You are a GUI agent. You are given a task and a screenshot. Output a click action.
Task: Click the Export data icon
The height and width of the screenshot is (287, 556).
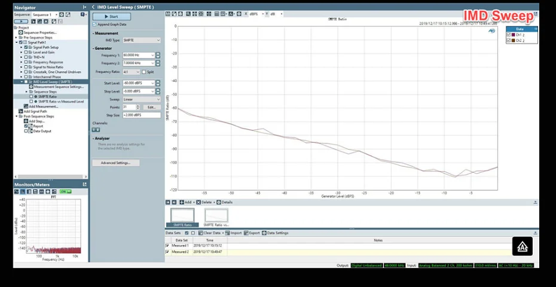point(246,233)
